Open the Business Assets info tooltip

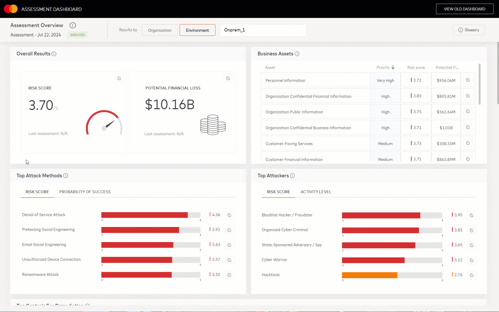click(297, 54)
